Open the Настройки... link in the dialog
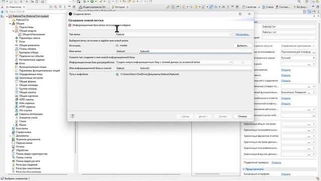 click(242, 35)
